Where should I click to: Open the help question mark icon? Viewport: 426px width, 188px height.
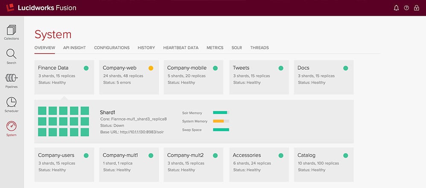click(406, 8)
